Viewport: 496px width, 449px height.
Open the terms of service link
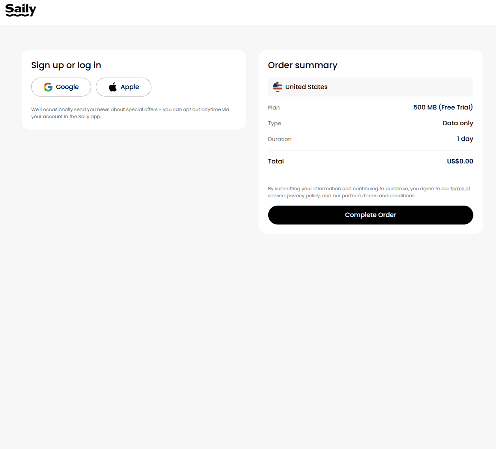[460, 189]
